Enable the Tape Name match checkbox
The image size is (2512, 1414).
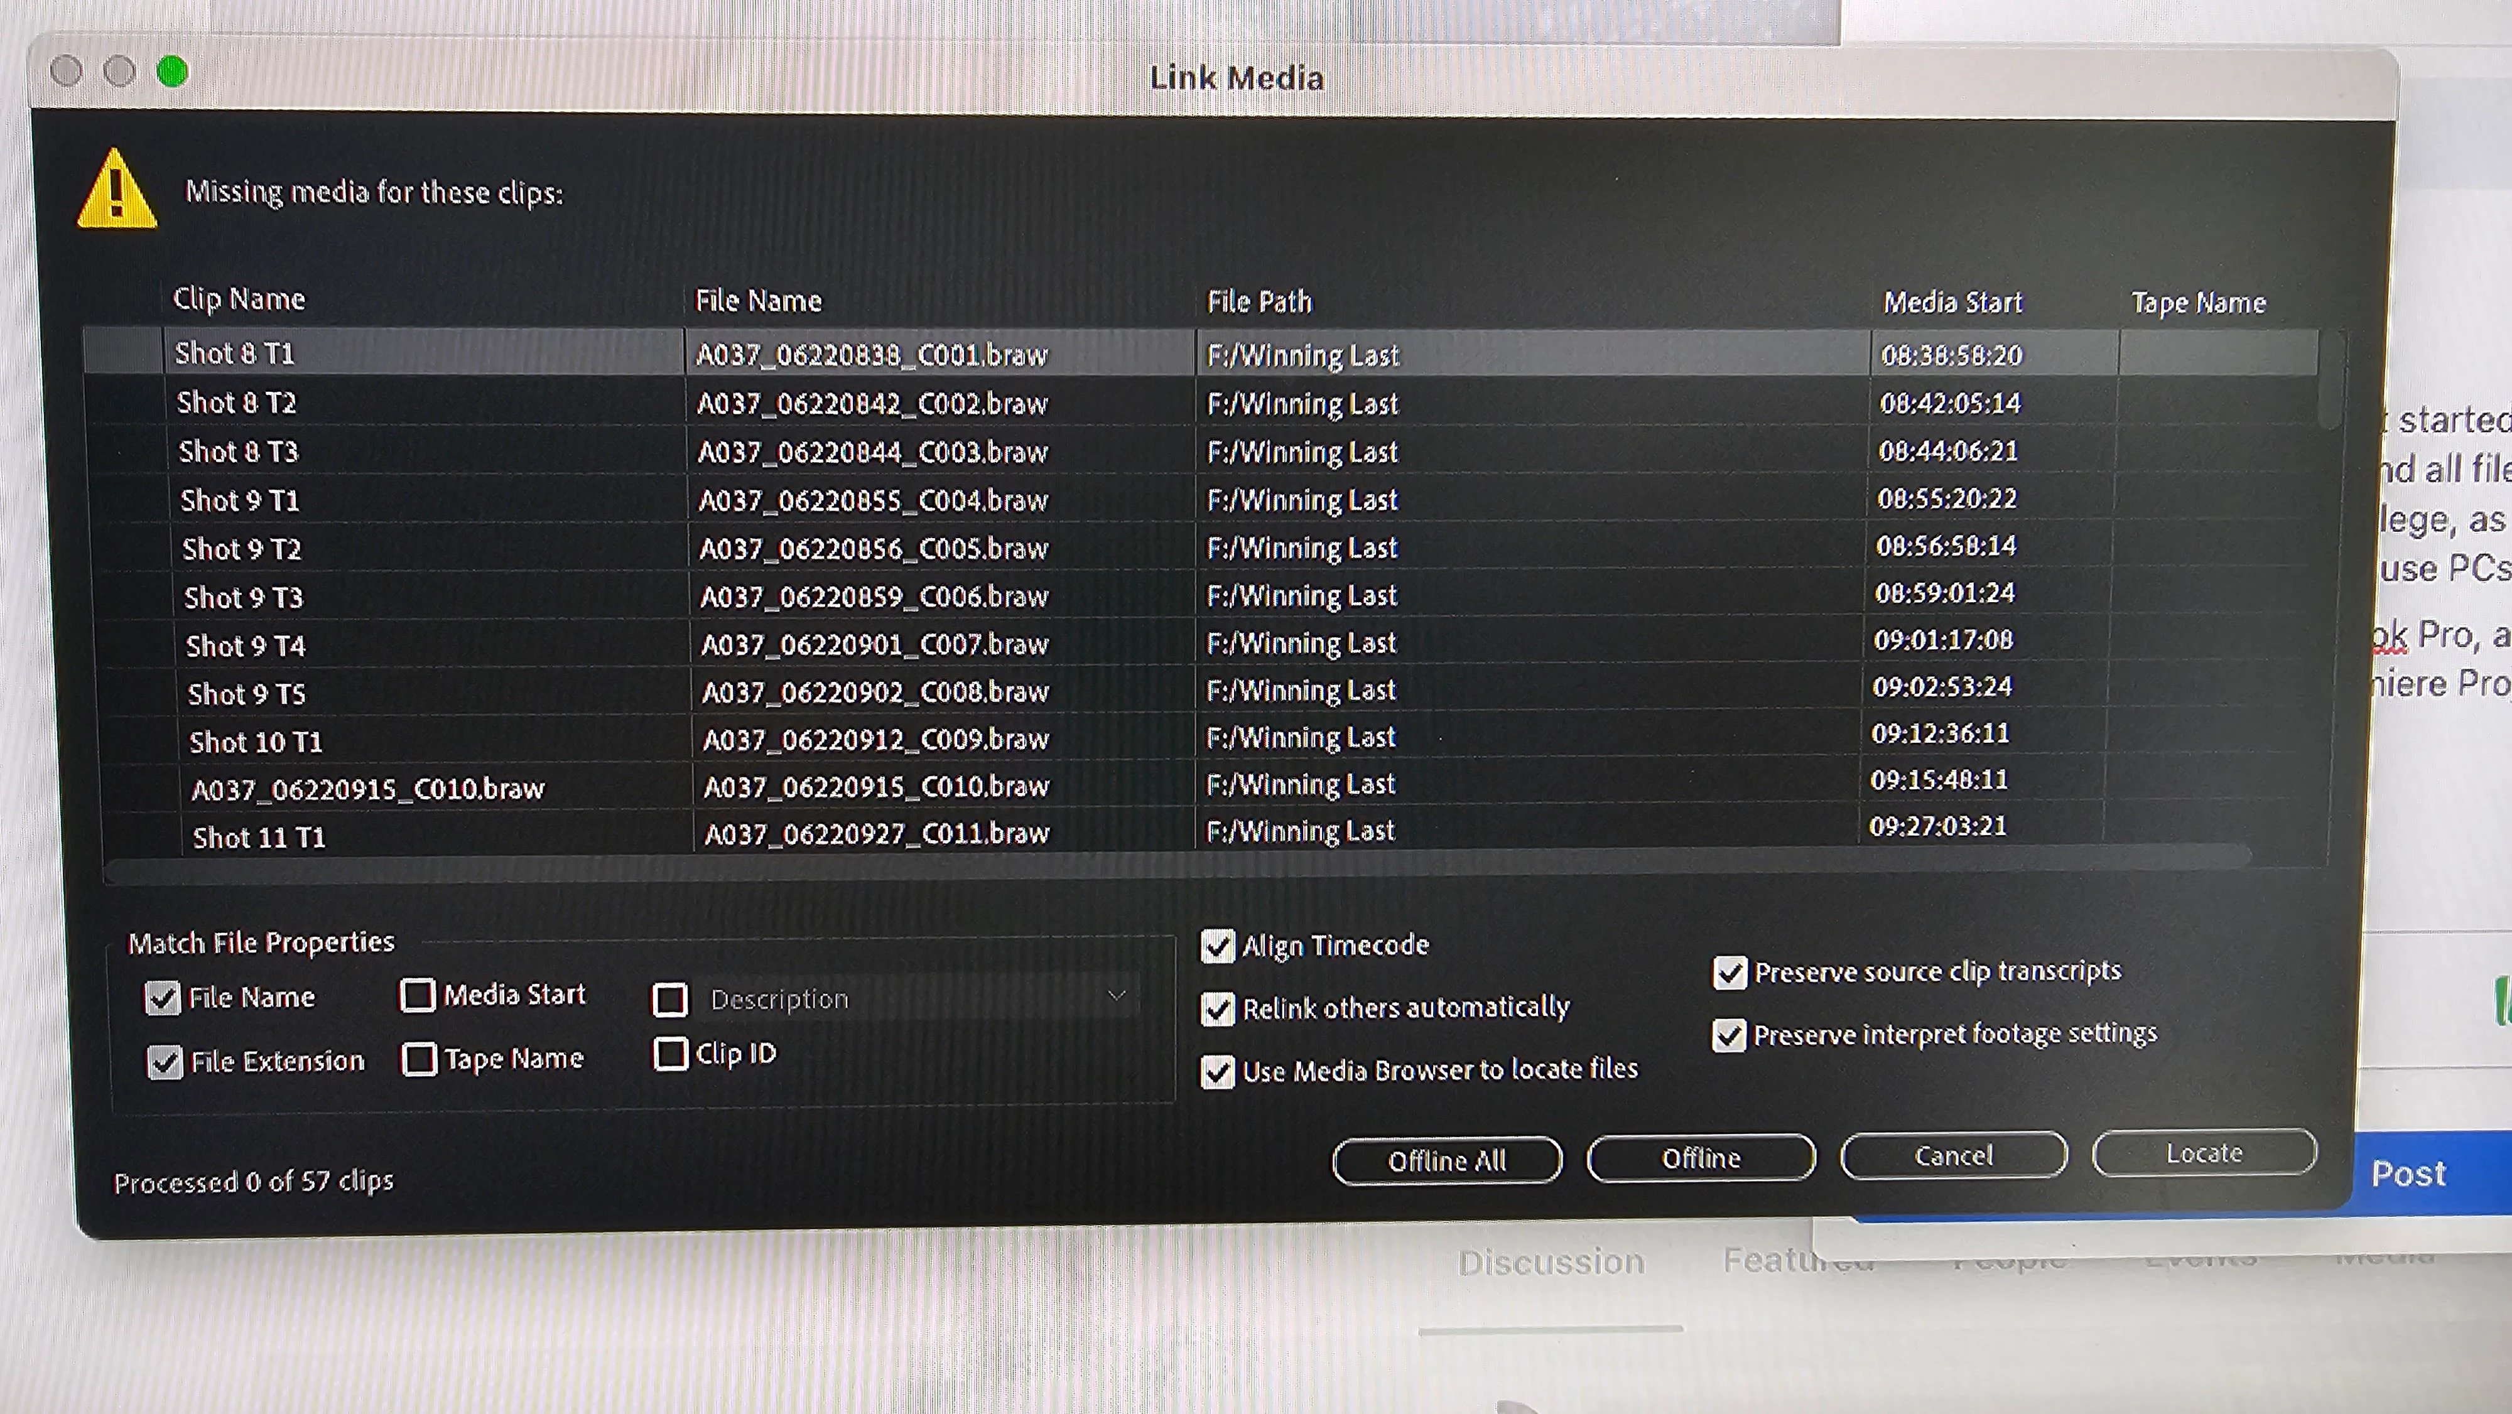coord(420,1059)
